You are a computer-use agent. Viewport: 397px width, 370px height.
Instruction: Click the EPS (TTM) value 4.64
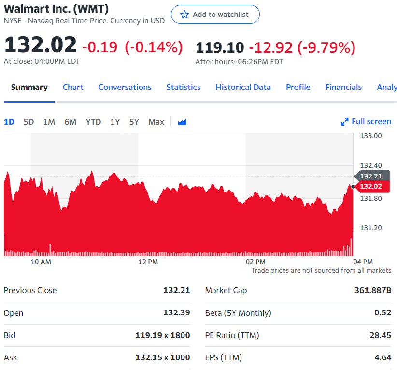[383, 357]
